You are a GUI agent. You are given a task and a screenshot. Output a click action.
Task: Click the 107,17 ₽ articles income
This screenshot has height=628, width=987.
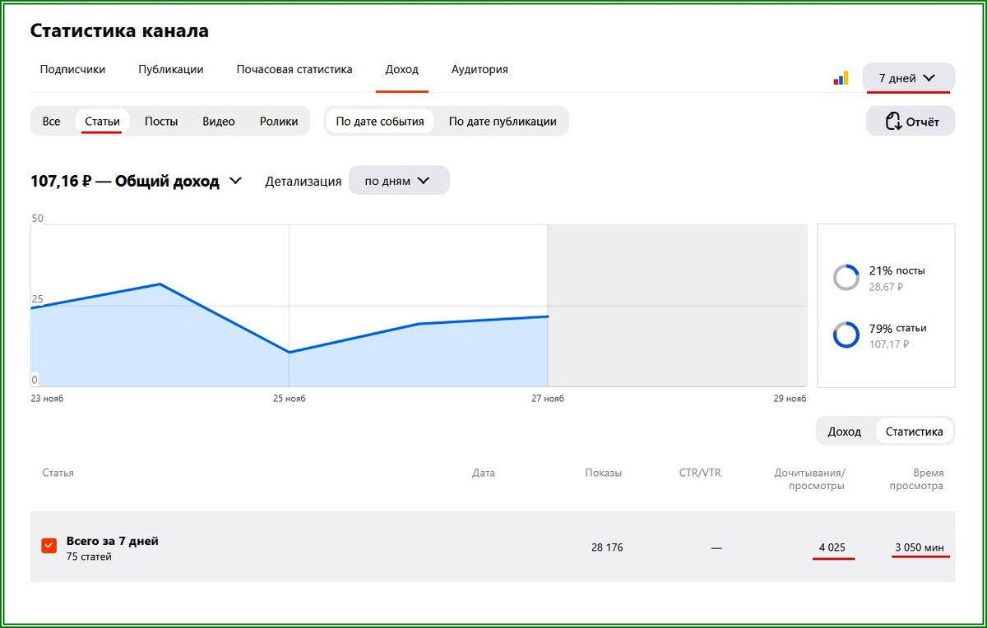point(889,344)
